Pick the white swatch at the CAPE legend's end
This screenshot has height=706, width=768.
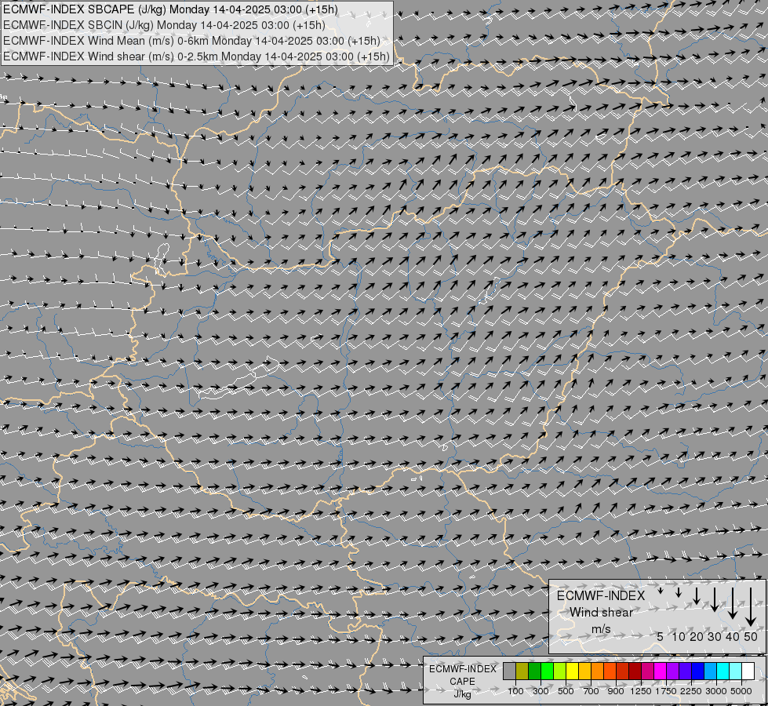tap(748, 671)
